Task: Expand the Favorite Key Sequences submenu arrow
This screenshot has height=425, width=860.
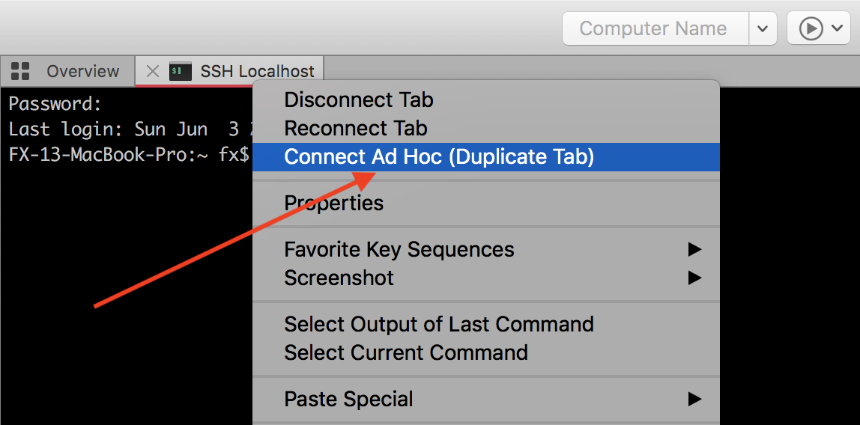Action: [x=694, y=249]
